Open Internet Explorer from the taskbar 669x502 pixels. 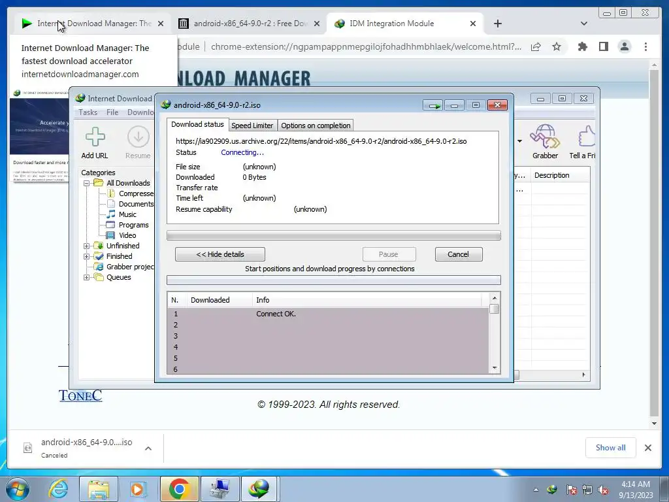(58, 489)
